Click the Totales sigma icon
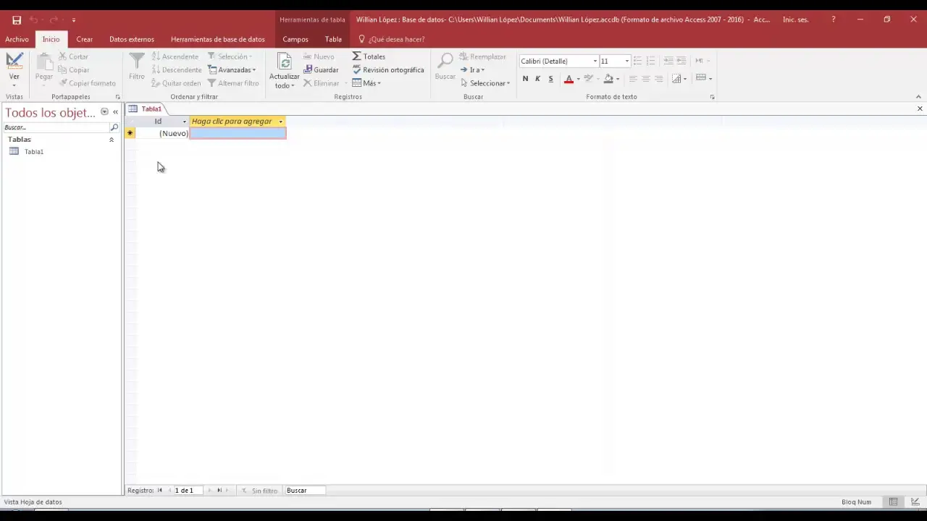 (357, 56)
